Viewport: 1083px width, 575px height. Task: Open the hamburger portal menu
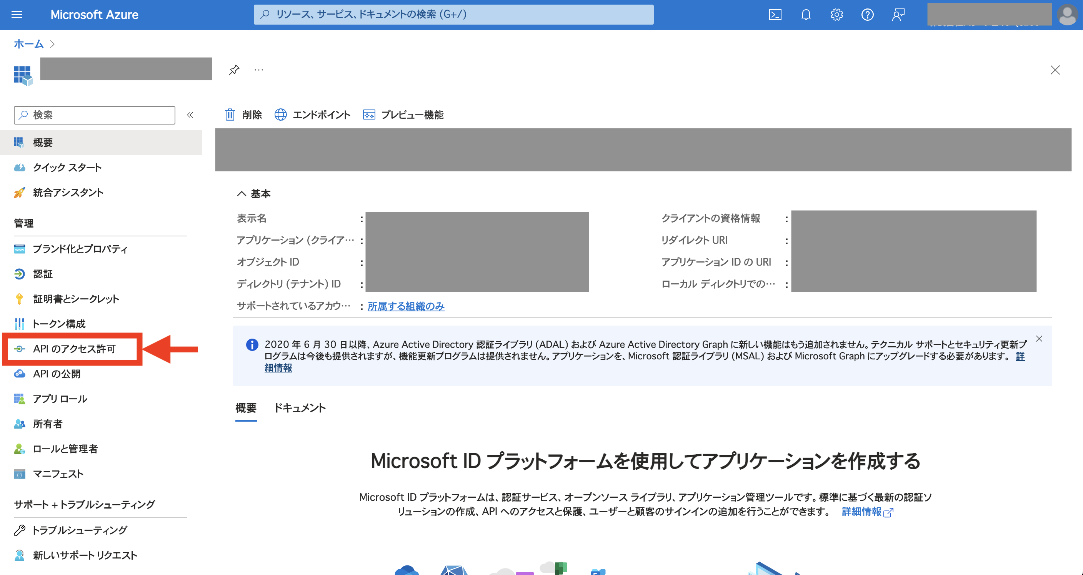pos(17,15)
